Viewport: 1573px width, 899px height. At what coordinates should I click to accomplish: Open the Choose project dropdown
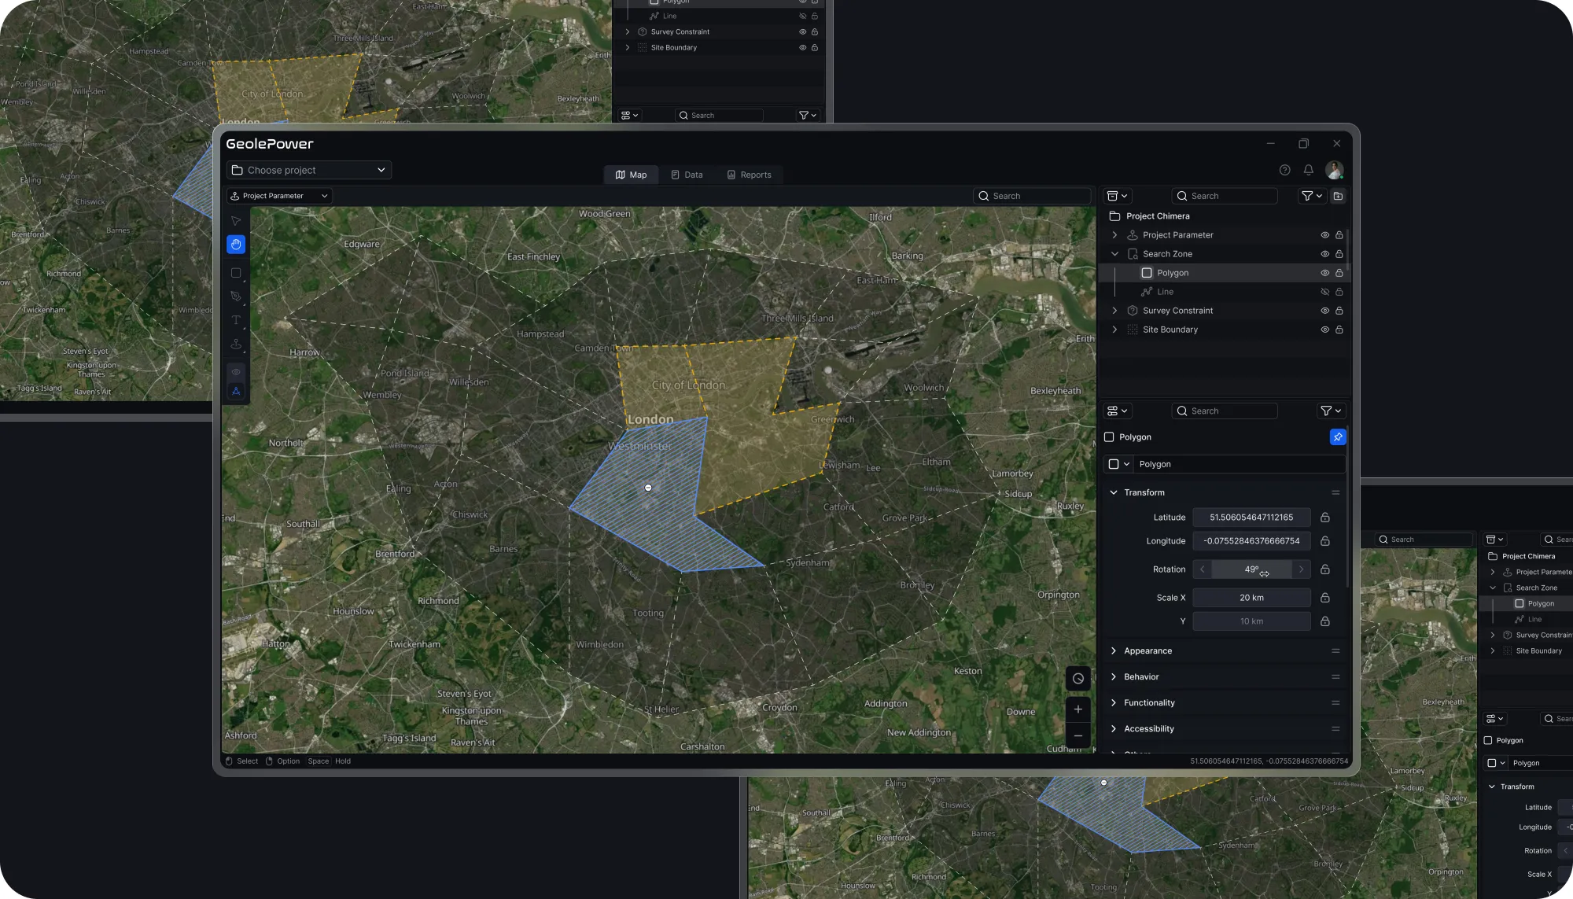point(309,170)
